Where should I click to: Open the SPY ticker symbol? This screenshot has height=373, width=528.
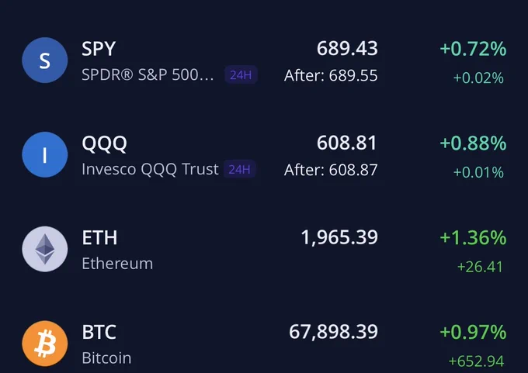(99, 49)
